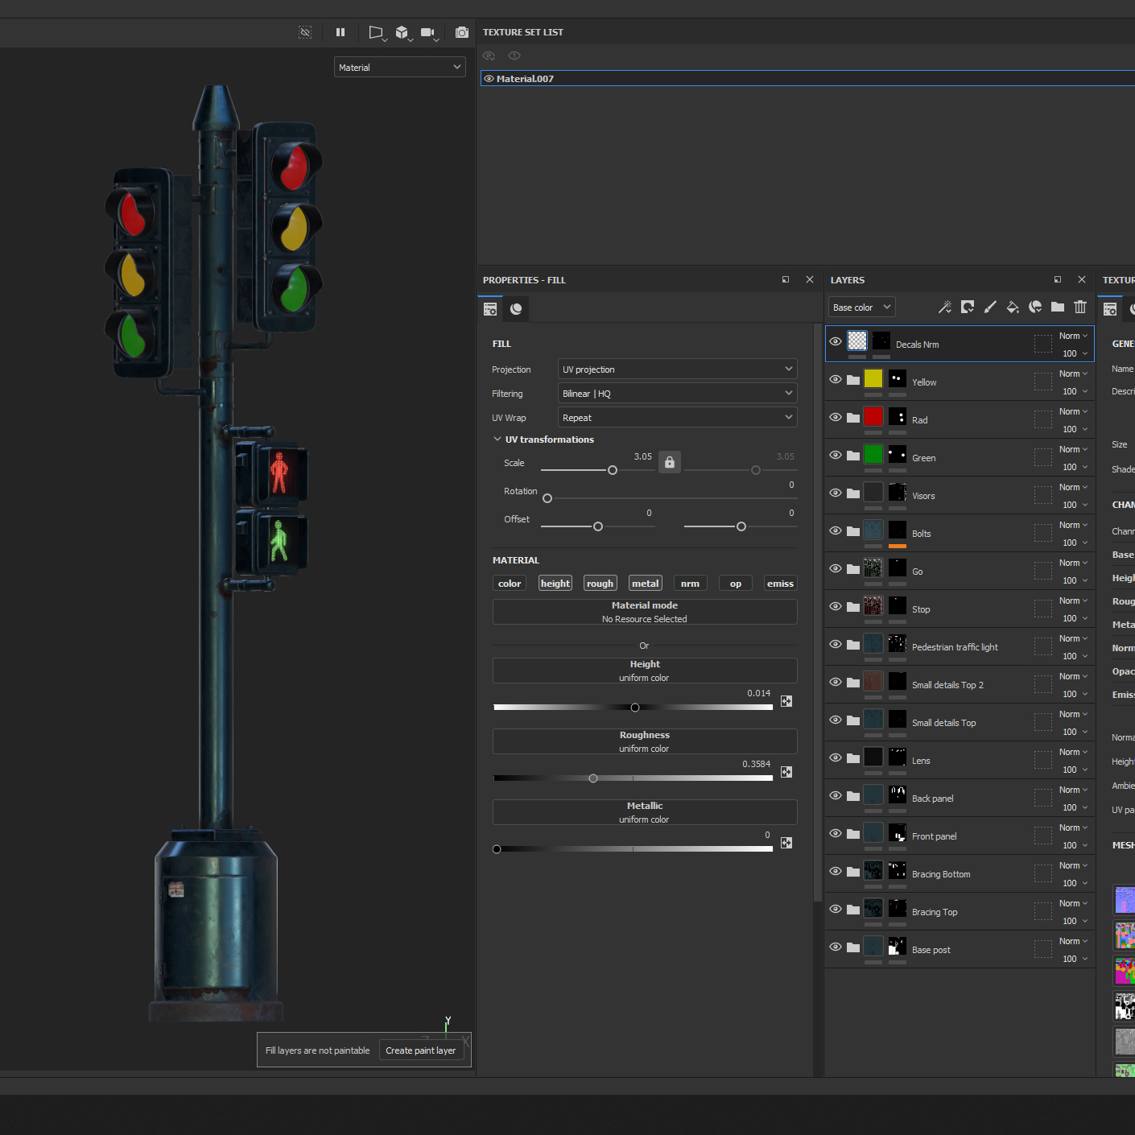
Task: Click the Material mode resource button
Action: tap(645, 612)
